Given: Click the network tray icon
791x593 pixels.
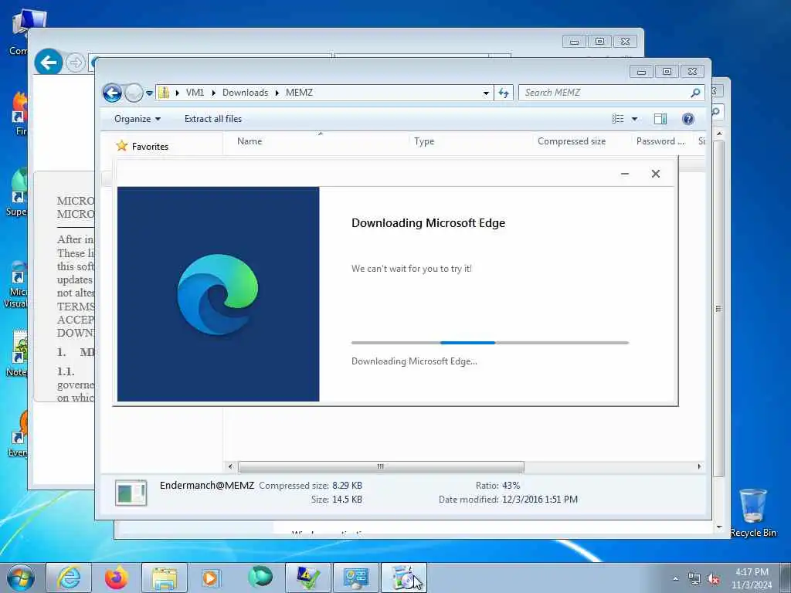Looking at the screenshot, I should pos(694,579).
